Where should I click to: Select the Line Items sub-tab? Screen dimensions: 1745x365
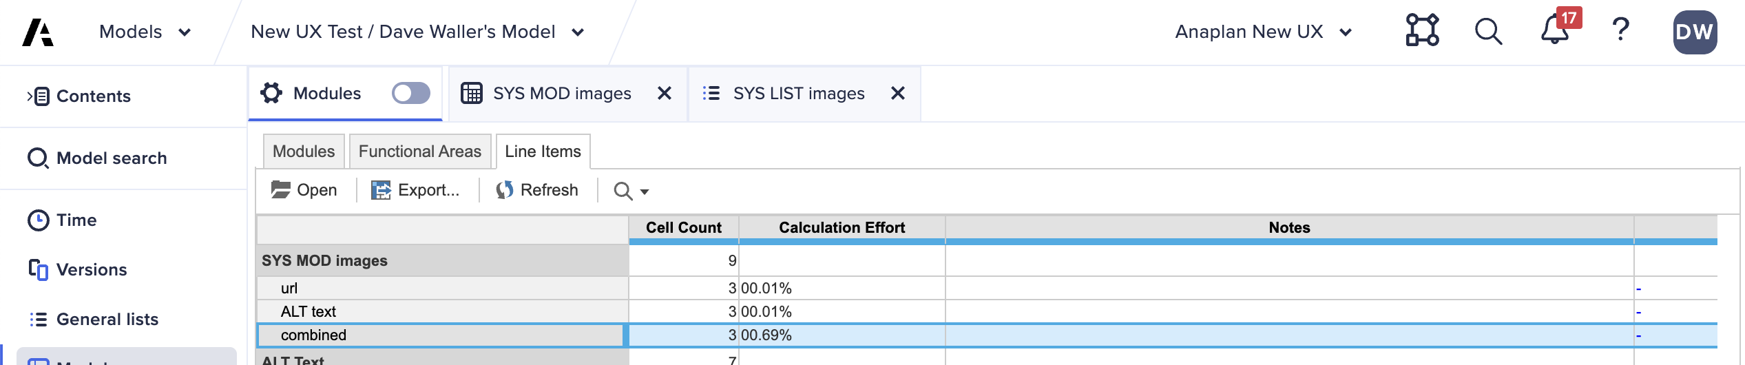pyautogui.click(x=543, y=152)
